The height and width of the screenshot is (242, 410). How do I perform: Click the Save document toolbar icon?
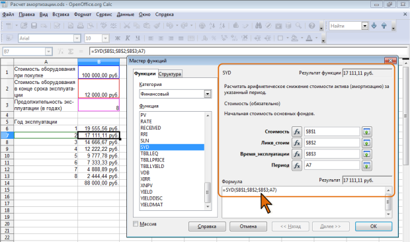click(34, 26)
